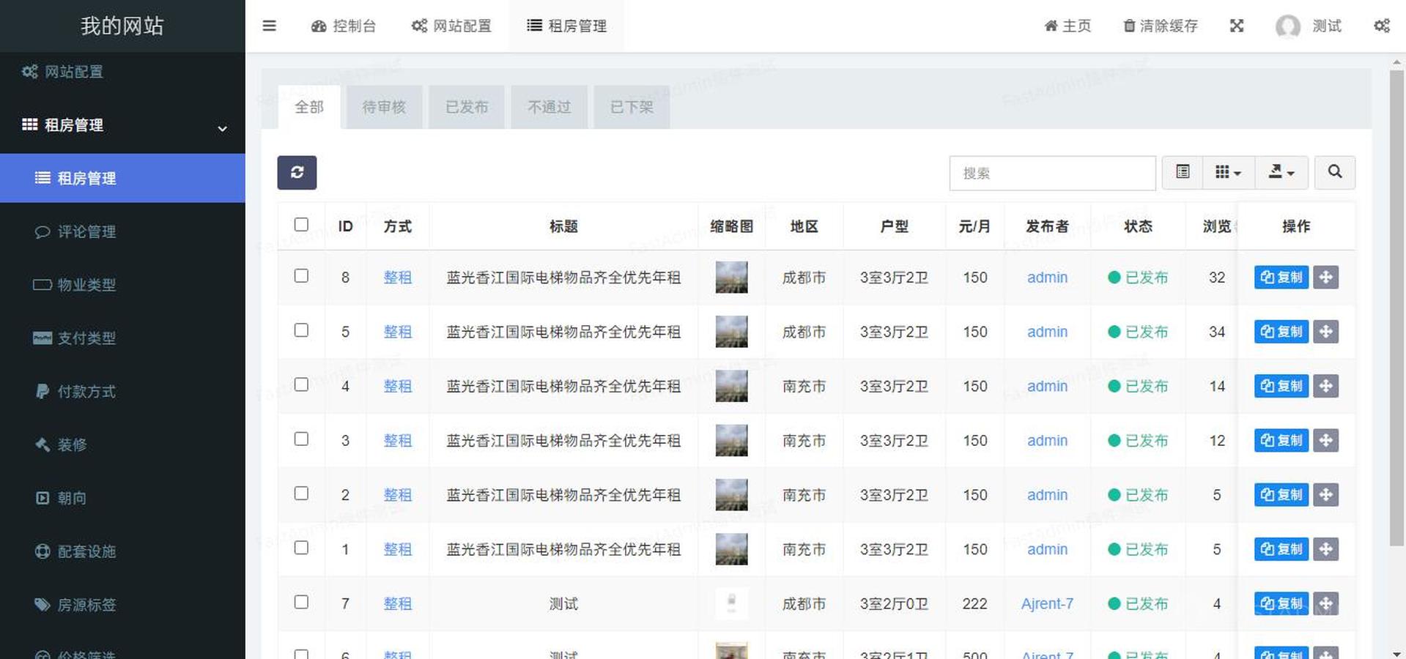Check the box for row ID 3
The image size is (1406, 659).
coord(301,439)
